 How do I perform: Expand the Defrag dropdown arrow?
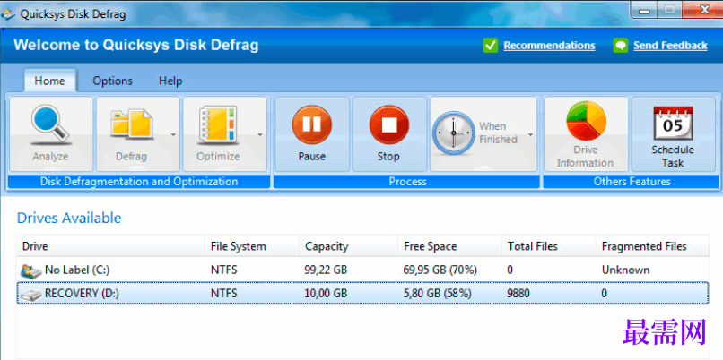173,135
